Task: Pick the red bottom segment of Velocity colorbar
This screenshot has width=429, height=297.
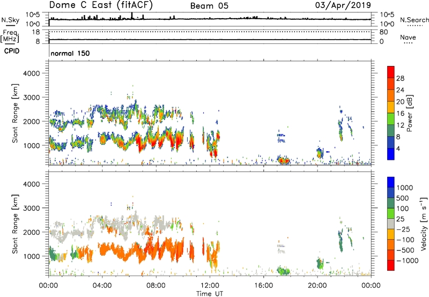Action: (x=391, y=265)
